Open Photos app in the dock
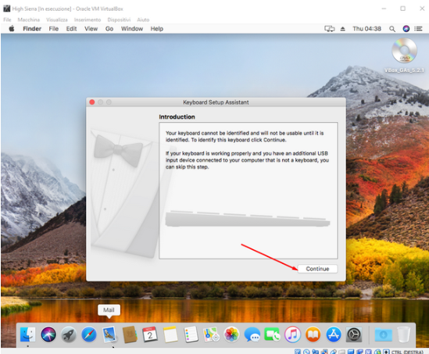 (x=231, y=334)
